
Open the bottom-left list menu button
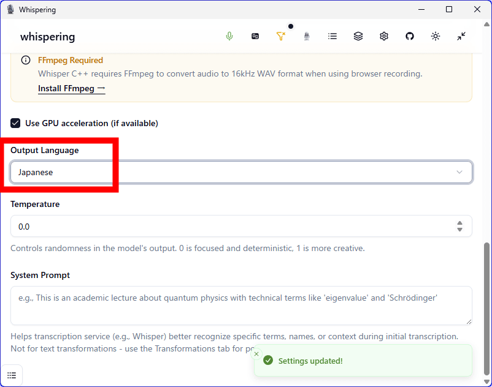(x=12, y=375)
